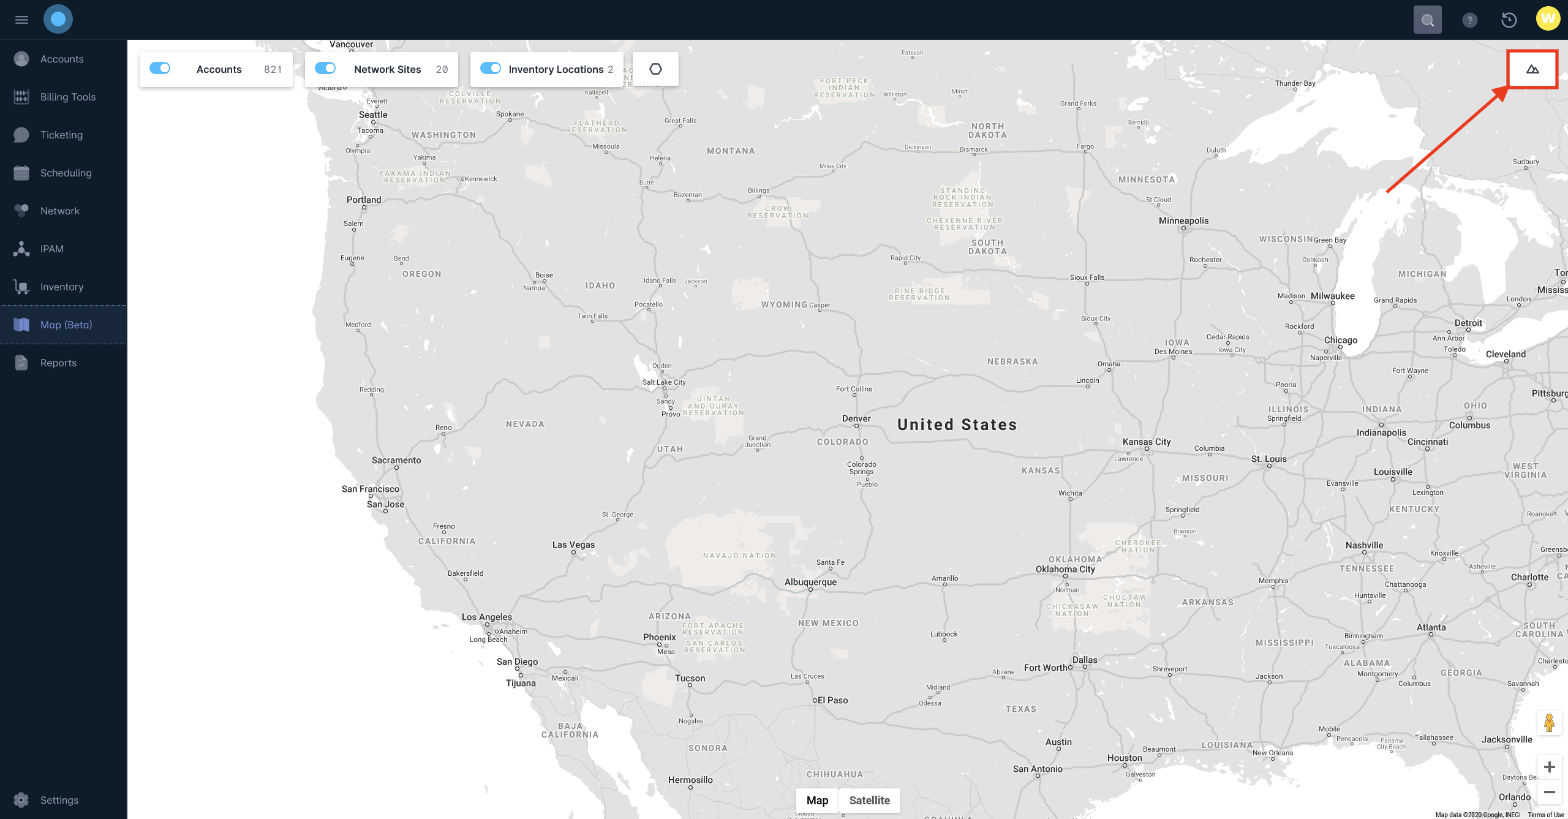Zoom in with the plus button
1568x819 pixels.
point(1550,767)
